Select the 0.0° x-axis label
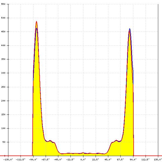This screenshot has height=162, width=162. tap(83, 160)
